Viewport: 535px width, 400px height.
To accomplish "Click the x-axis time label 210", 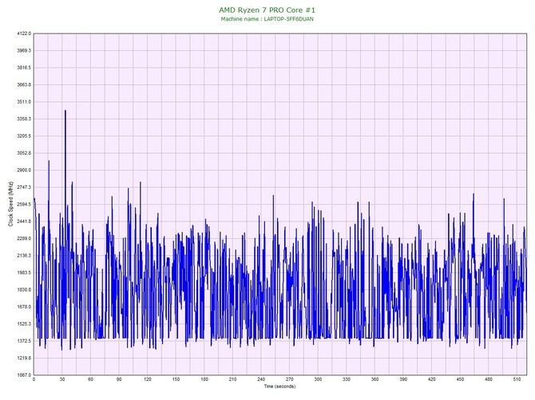I will (x=232, y=379).
